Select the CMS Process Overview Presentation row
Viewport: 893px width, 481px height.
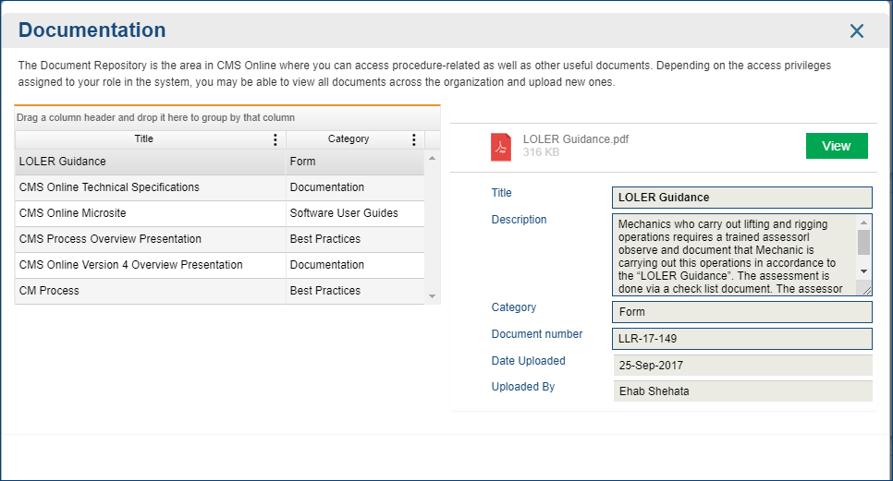tap(220, 239)
